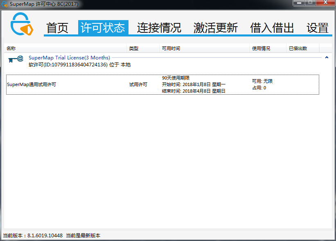
Task: Sort by the 可用时间 column header
Action: [205, 48]
